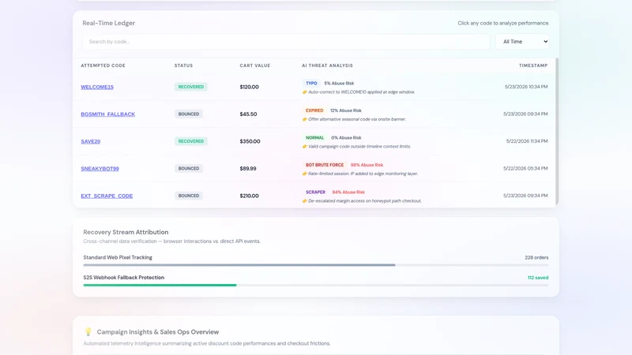Click the De-escalated margin access recommendation text
632x355 pixels.
[365, 201]
